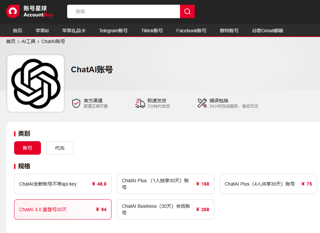This screenshot has width=320, height=233.
Task: Click the AccountBoy logo icon
Action: (13, 11)
